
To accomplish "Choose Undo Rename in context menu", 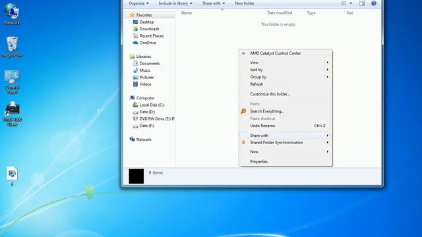I will point(286,126).
